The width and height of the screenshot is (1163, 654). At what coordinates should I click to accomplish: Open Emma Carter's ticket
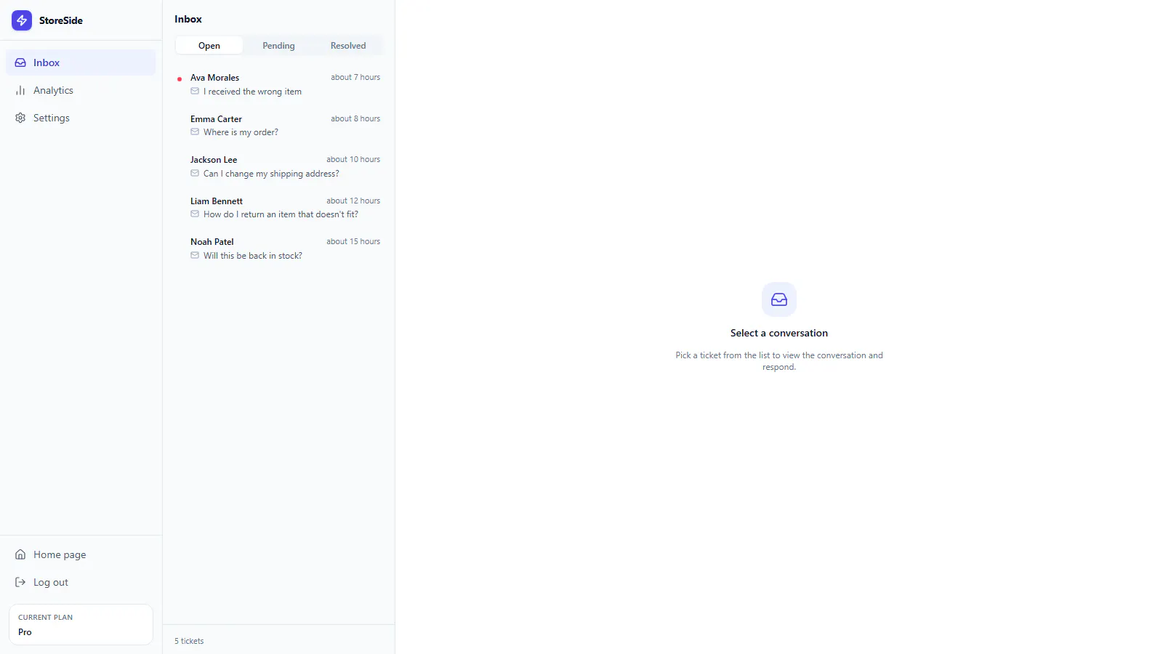click(278, 125)
